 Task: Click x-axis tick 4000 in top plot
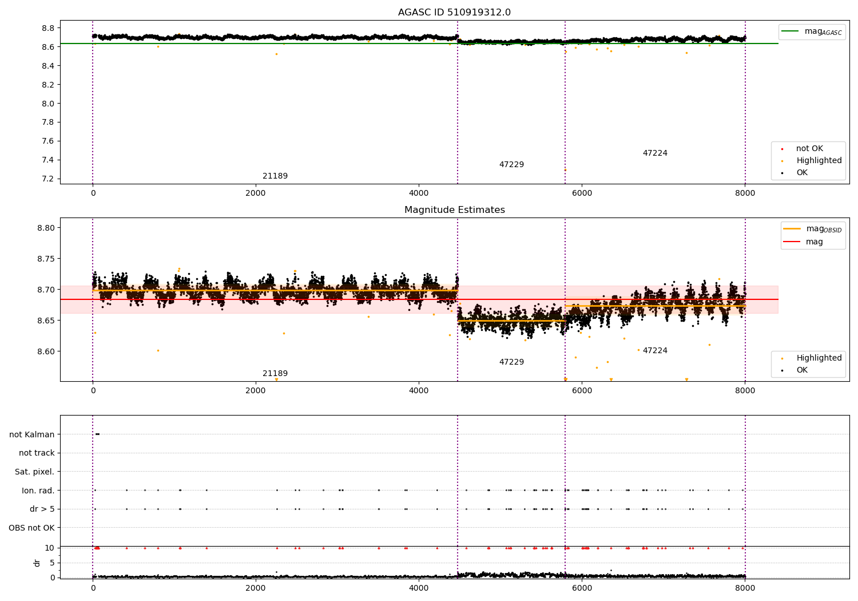coord(419,193)
